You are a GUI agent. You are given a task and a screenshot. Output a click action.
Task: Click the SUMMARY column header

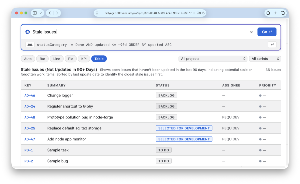[56, 86]
